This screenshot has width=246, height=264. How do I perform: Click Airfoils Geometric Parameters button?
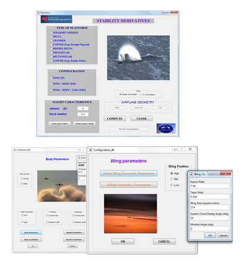tap(128, 185)
